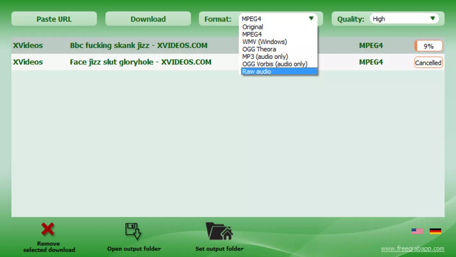Screen dimensions: 456x257
Task: Click the XVideos source in the first row
Action: click(x=28, y=45)
